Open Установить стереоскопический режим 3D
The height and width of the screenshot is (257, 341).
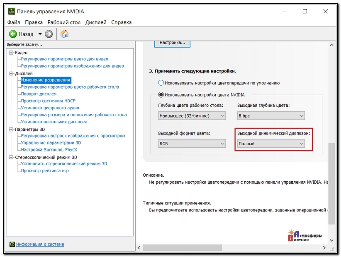pos(64,164)
